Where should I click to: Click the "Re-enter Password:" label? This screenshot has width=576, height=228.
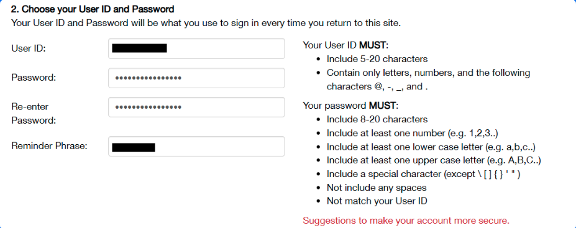34,114
